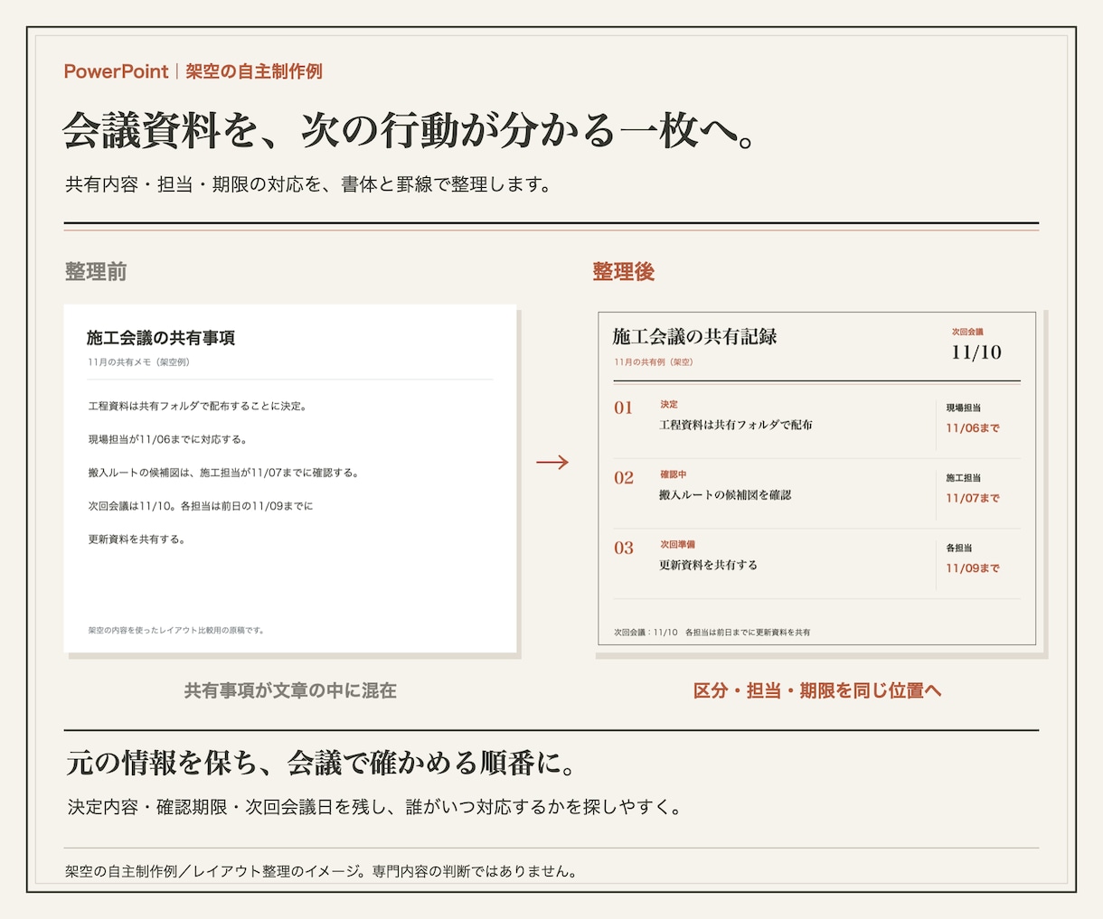Select the "次回準備" status tag
This screenshot has height=919, width=1103.
click(678, 545)
